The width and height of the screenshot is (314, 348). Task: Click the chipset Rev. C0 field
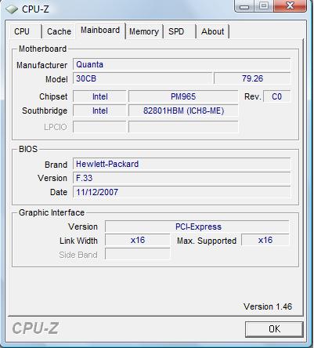277,96
